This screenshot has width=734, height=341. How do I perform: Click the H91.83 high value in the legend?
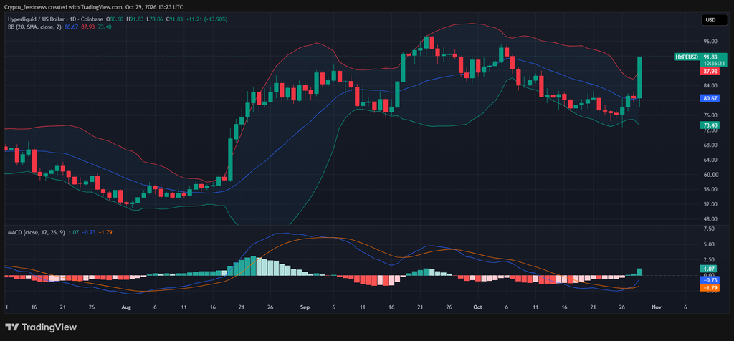(134, 19)
